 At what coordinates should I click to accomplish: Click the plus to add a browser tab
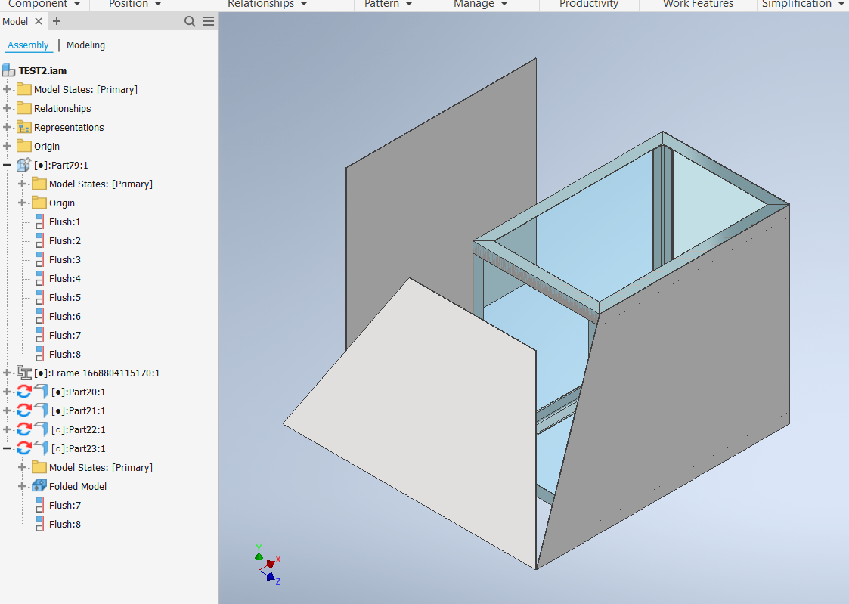click(57, 21)
